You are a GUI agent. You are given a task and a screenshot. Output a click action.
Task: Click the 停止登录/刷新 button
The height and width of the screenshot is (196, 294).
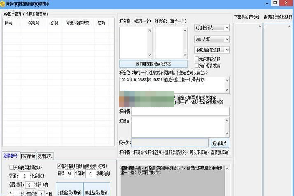point(96,192)
